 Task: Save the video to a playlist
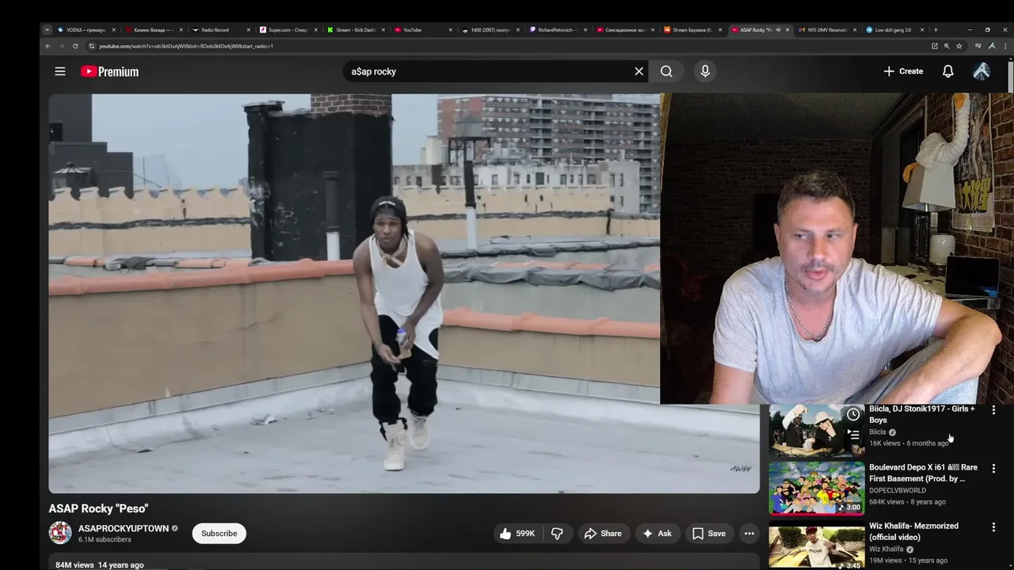pos(709,534)
